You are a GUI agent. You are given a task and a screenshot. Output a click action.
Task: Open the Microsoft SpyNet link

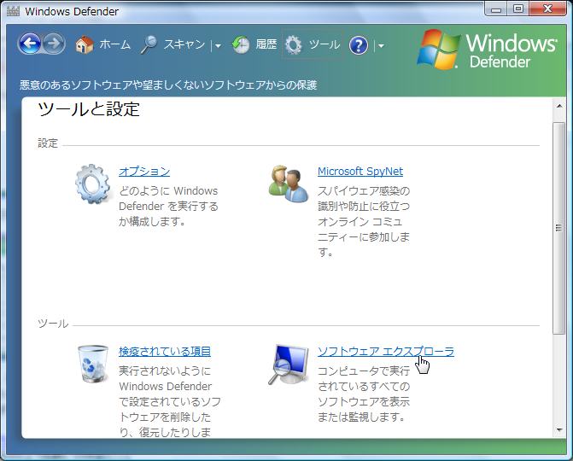tap(360, 171)
